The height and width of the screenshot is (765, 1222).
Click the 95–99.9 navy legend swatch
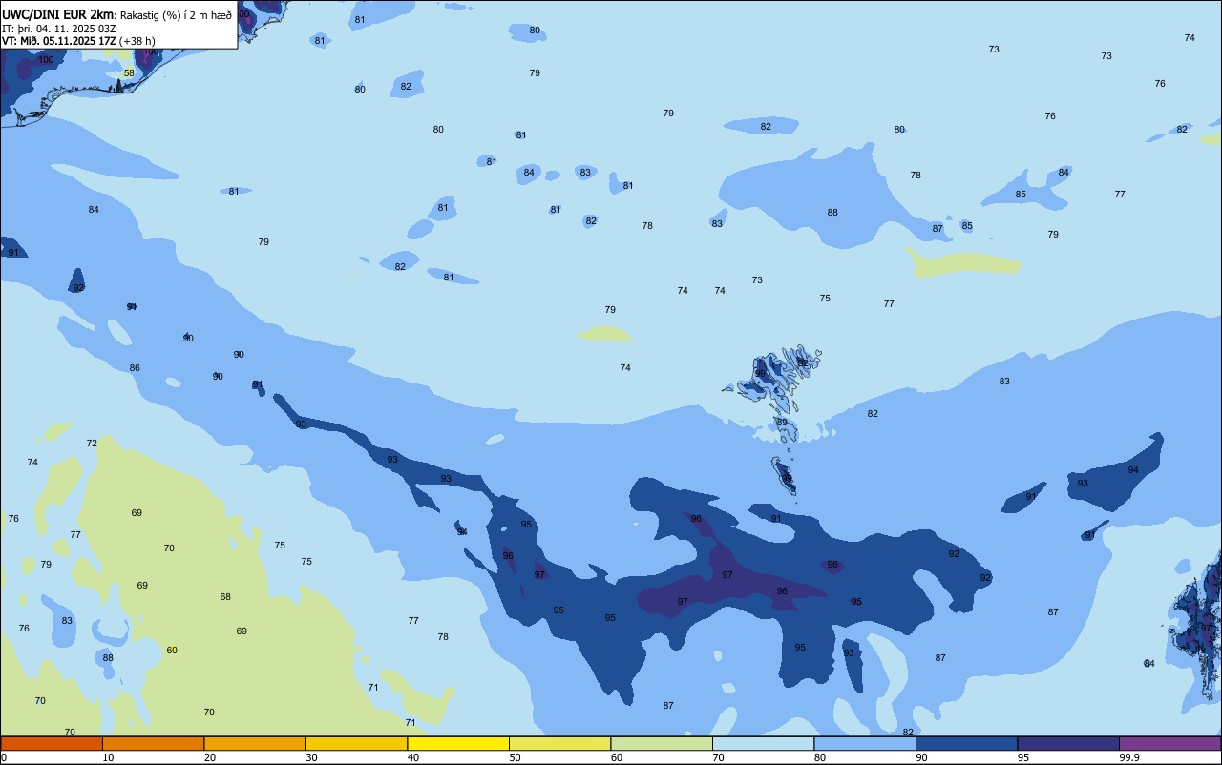click(1068, 743)
